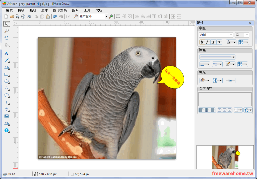Click inside the 文字內容 text box
This screenshot has width=257, height=179.
[x=225, y=99]
